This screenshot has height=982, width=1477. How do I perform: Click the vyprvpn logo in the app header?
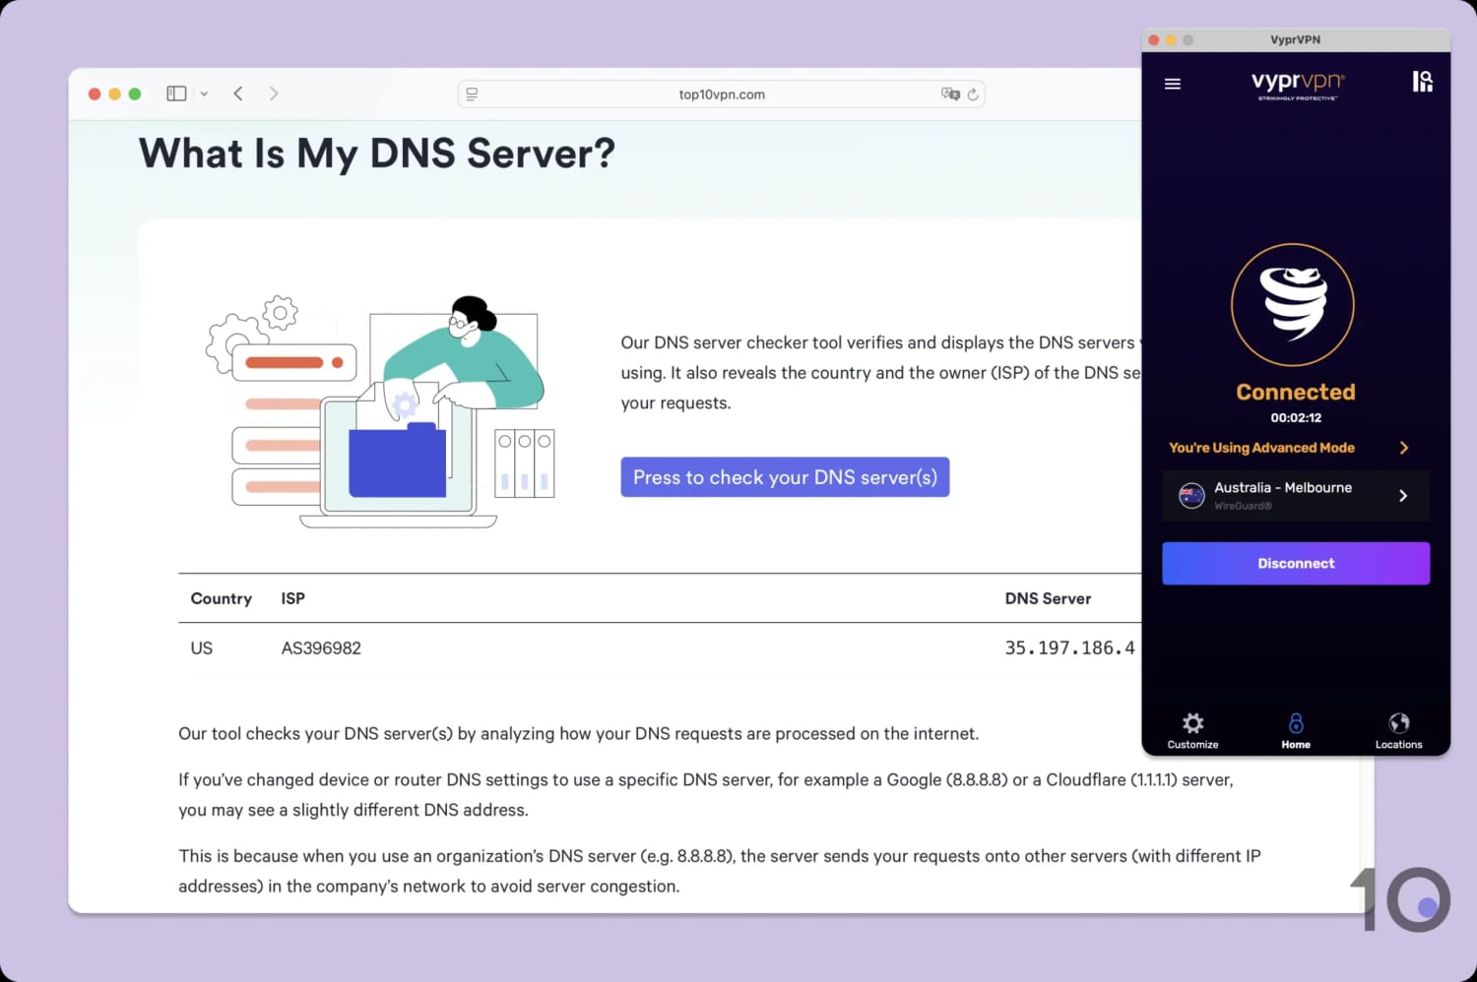point(1298,84)
